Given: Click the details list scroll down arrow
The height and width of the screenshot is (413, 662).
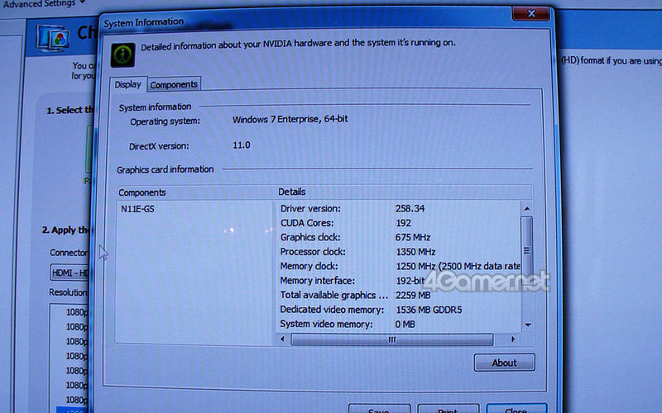Looking at the screenshot, I should click(x=527, y=325).
